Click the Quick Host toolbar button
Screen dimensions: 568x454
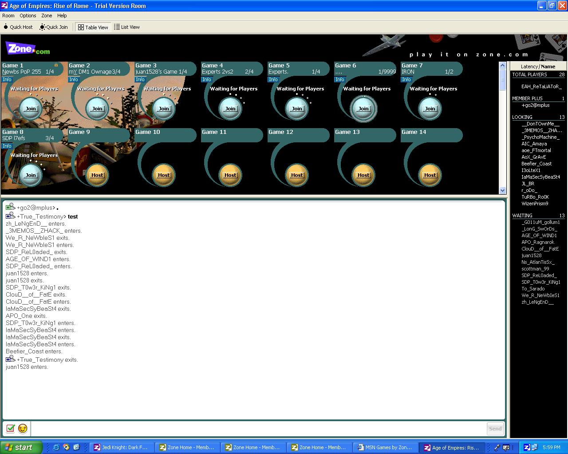18,27
